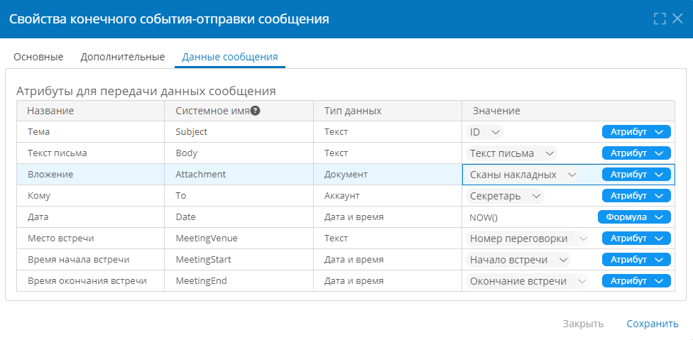Click the NOW() formula field
The height and width of the screenshot is (340, 693).
click(x=528, y=217)
